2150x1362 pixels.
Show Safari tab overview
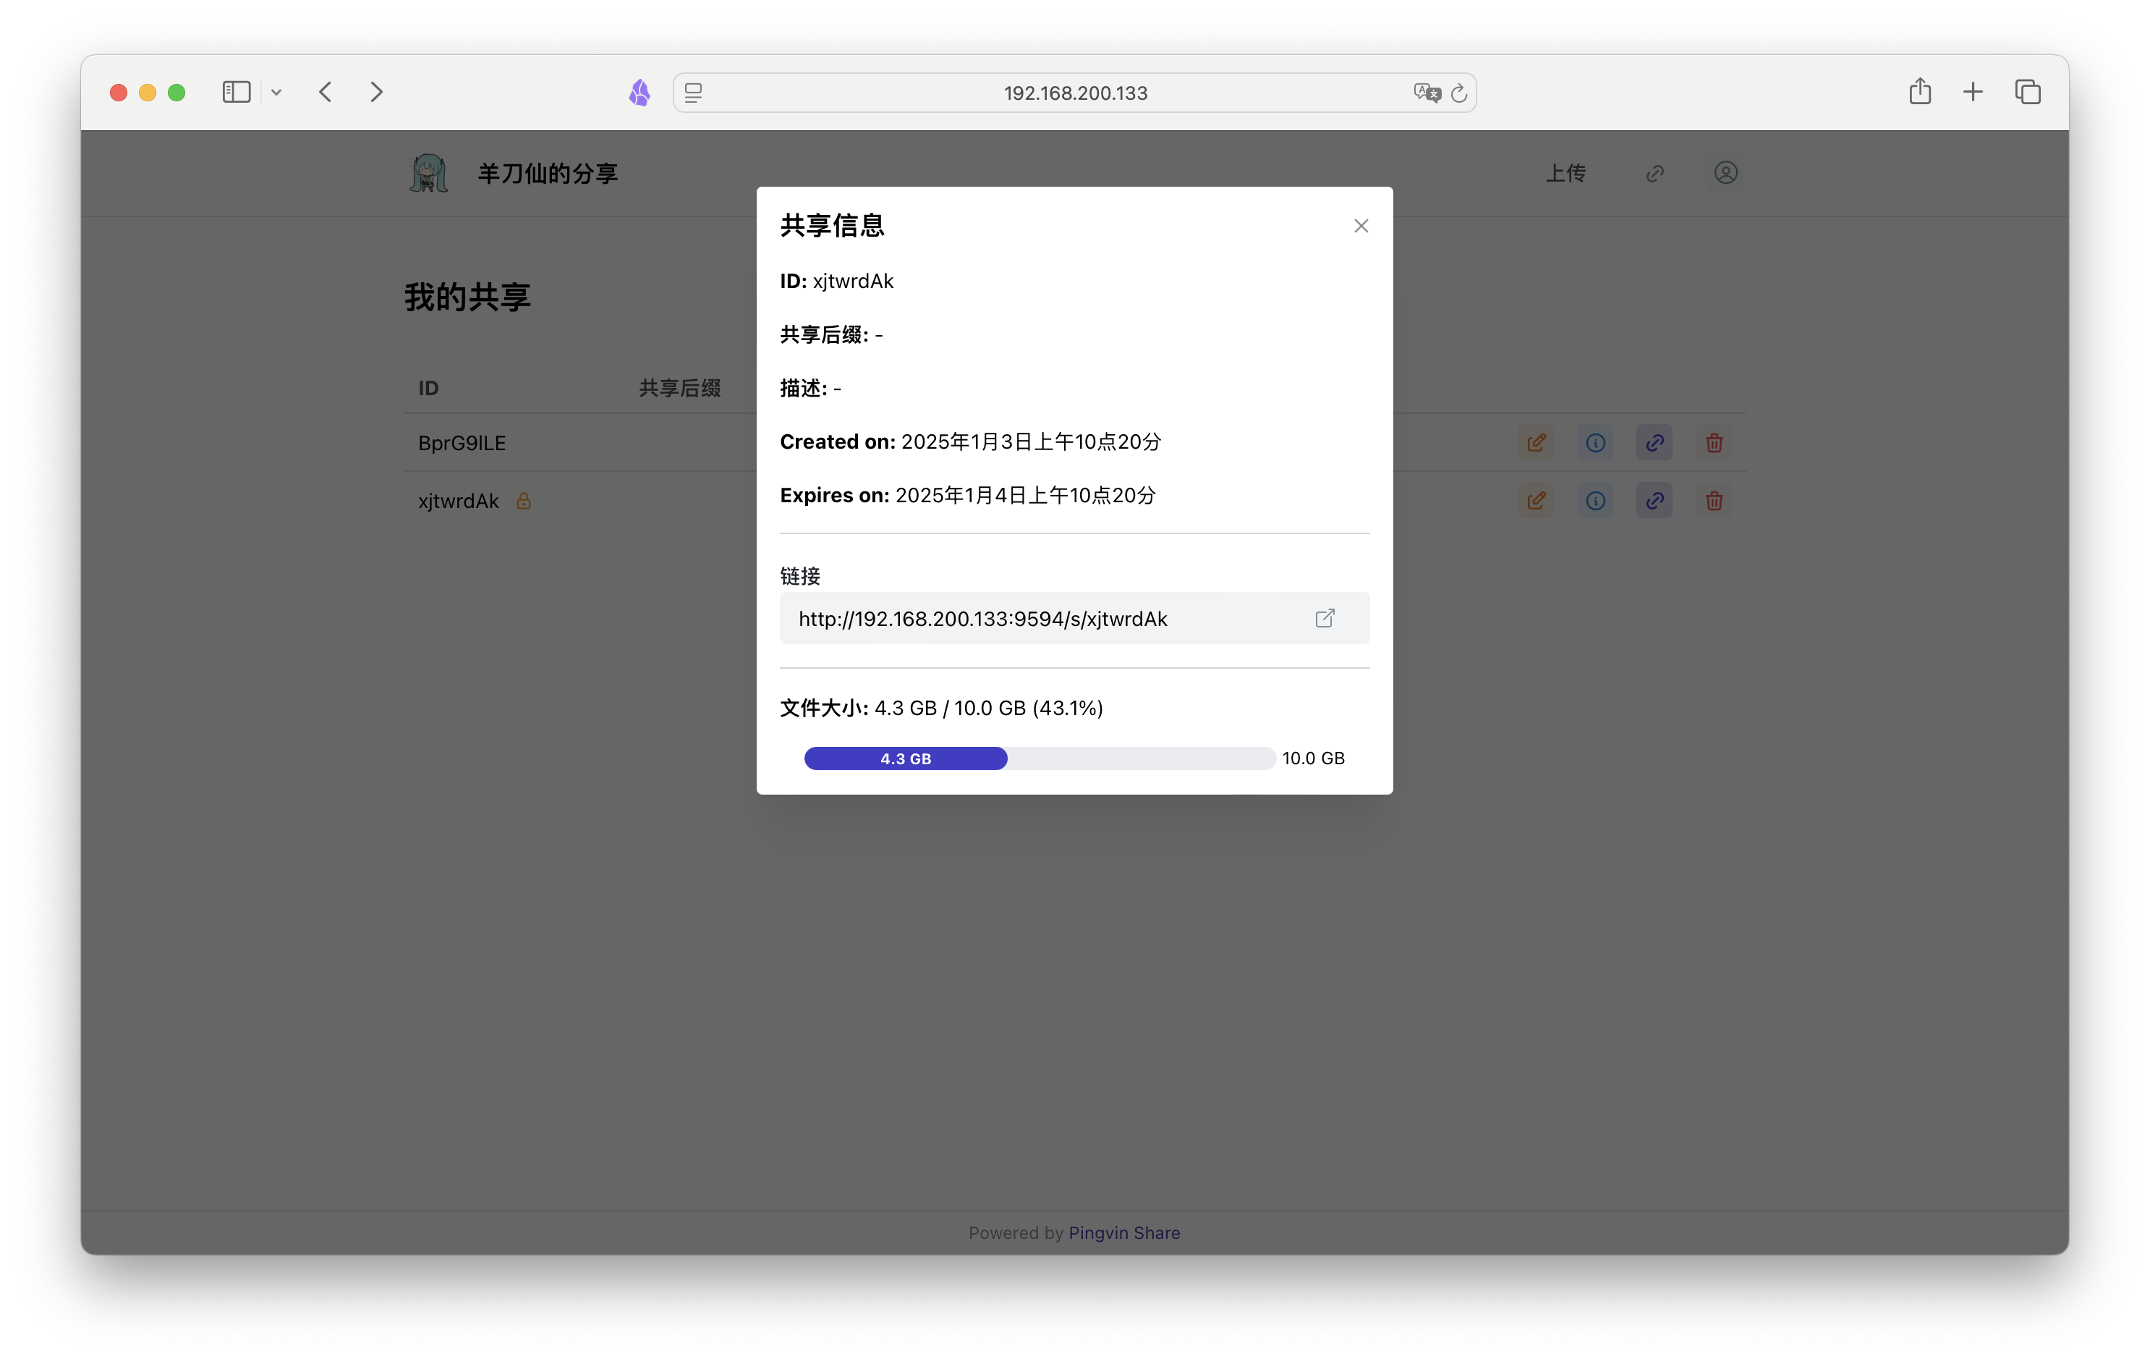coord(2028,92)
